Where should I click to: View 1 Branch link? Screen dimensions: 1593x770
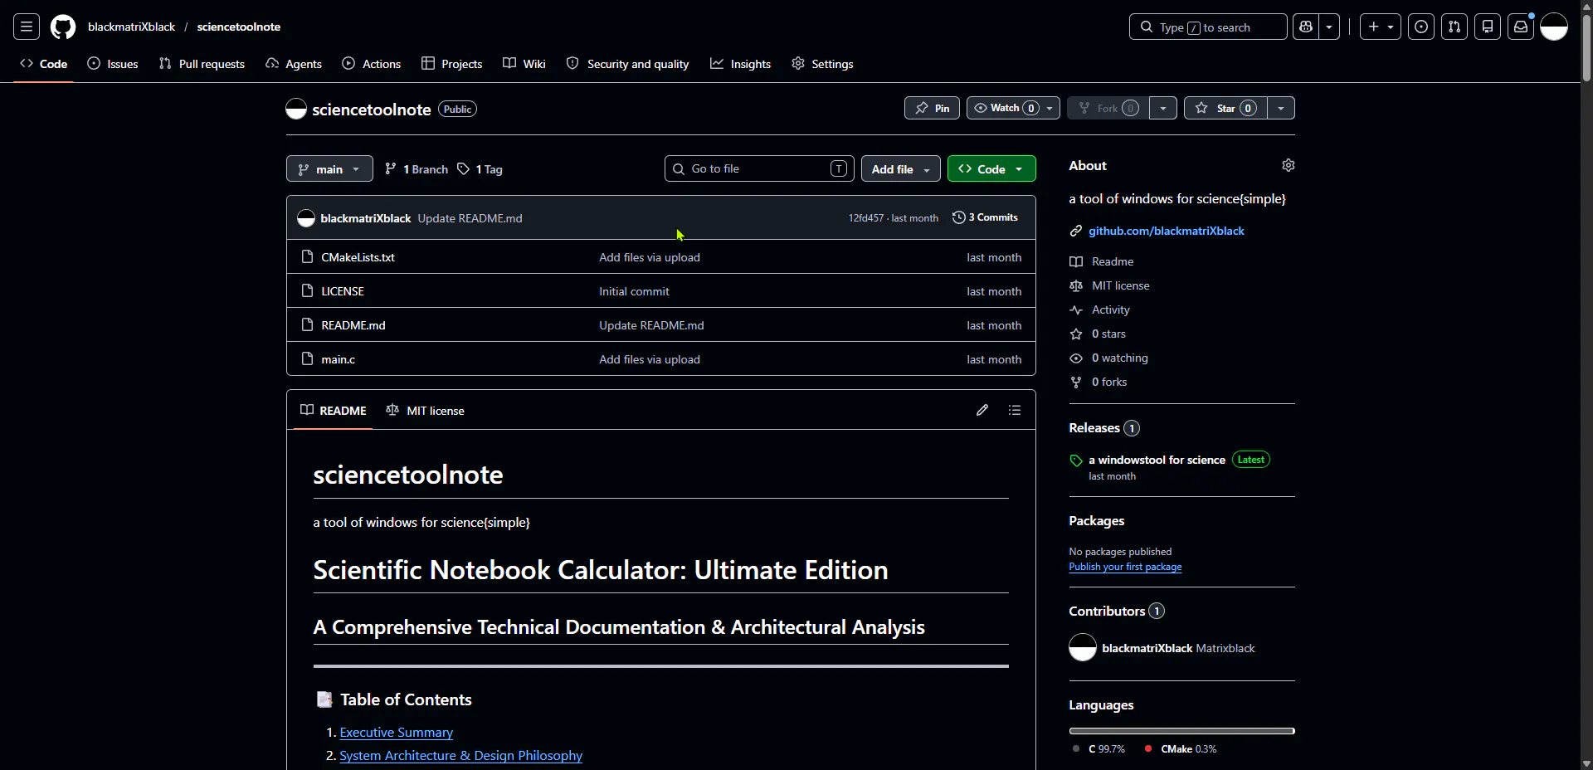coord(417,168)
